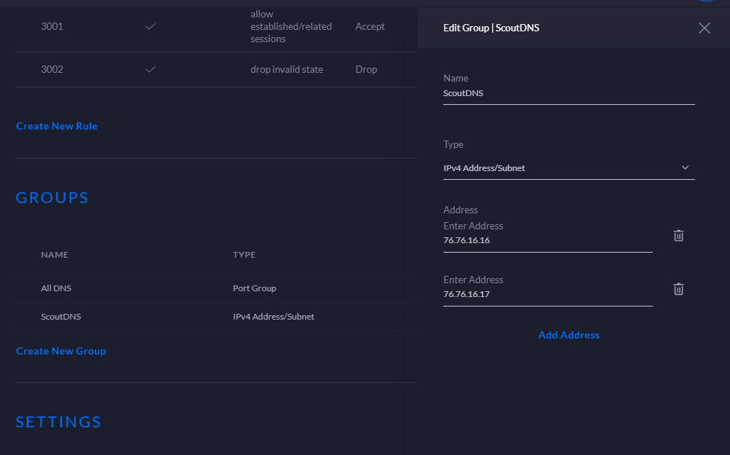The width and height of the screenshot is (730, 455).
Task: Select the ScoutDNS group in the list
Action: coord(216,317)
